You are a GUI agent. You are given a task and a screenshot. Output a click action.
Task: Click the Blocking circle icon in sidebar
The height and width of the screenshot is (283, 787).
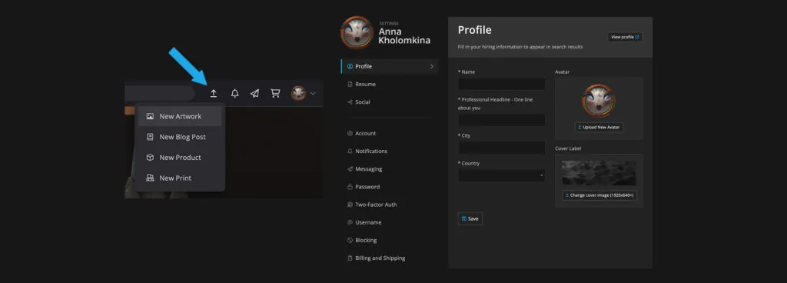350,241
